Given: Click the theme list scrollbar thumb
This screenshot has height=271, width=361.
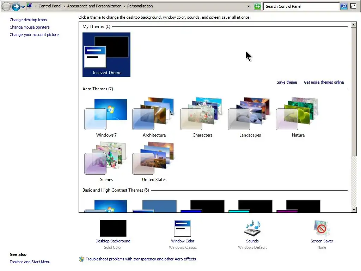Looking at the screenshot, I should 354,92.
